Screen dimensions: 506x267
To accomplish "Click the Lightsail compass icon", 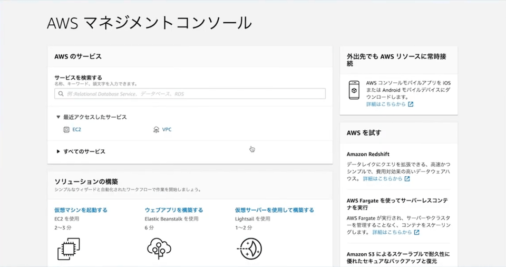I will [249, 249].
